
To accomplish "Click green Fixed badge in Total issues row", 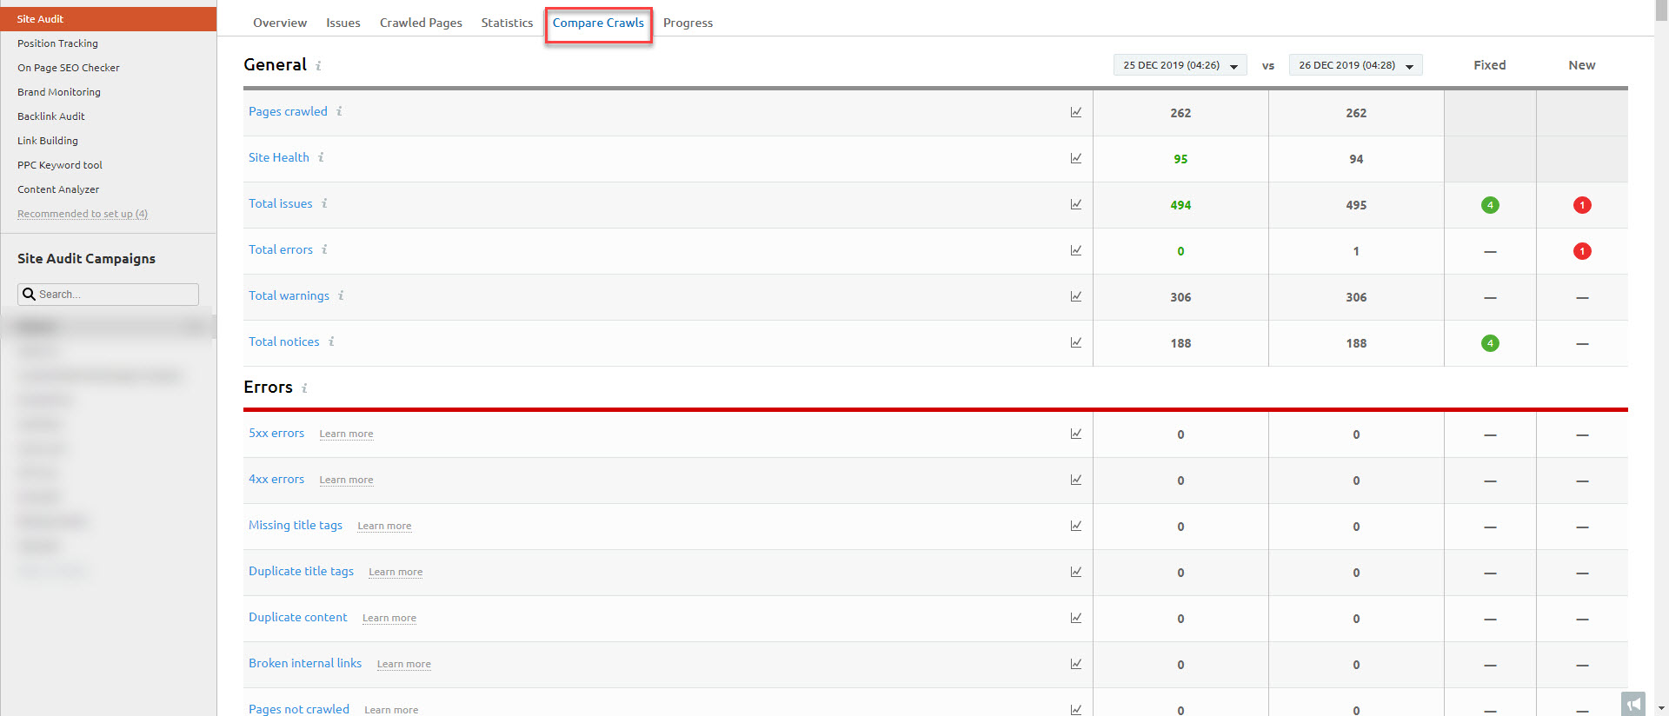I will coord(1489,205).
